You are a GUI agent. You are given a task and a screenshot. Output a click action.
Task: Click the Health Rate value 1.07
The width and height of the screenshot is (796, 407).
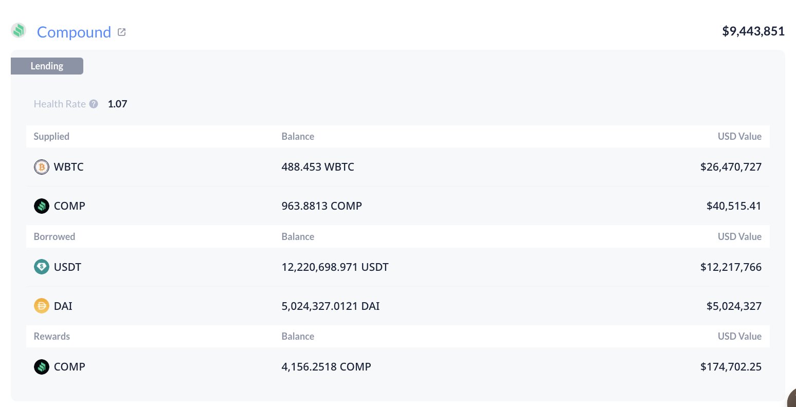click(117, 104)
